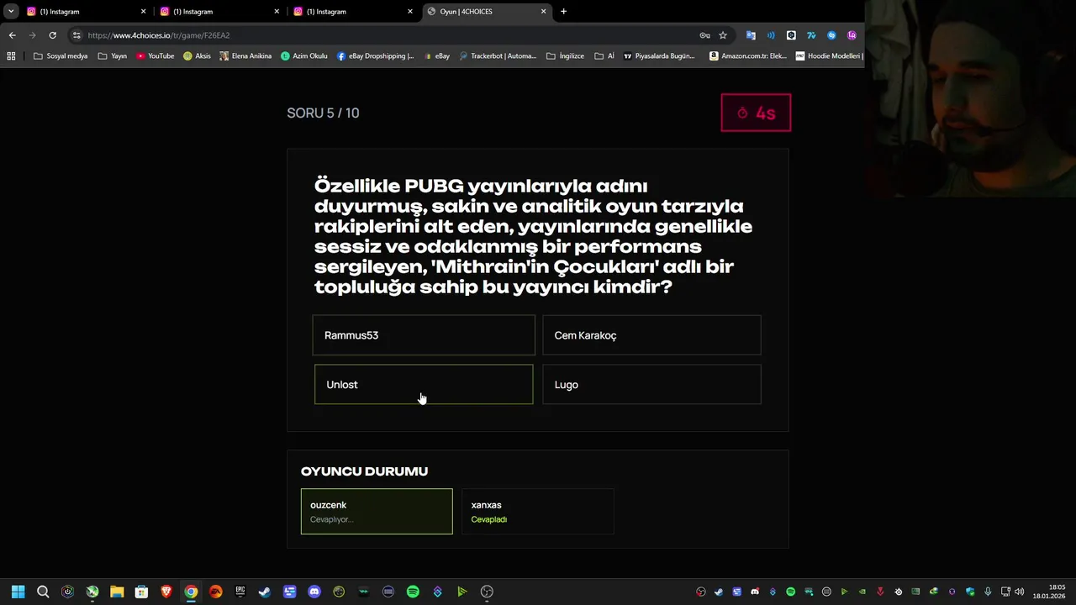This screenshot has width=1076, height=605.
Task: Choose answer Cem Karakoç
Action: point(651,335)
